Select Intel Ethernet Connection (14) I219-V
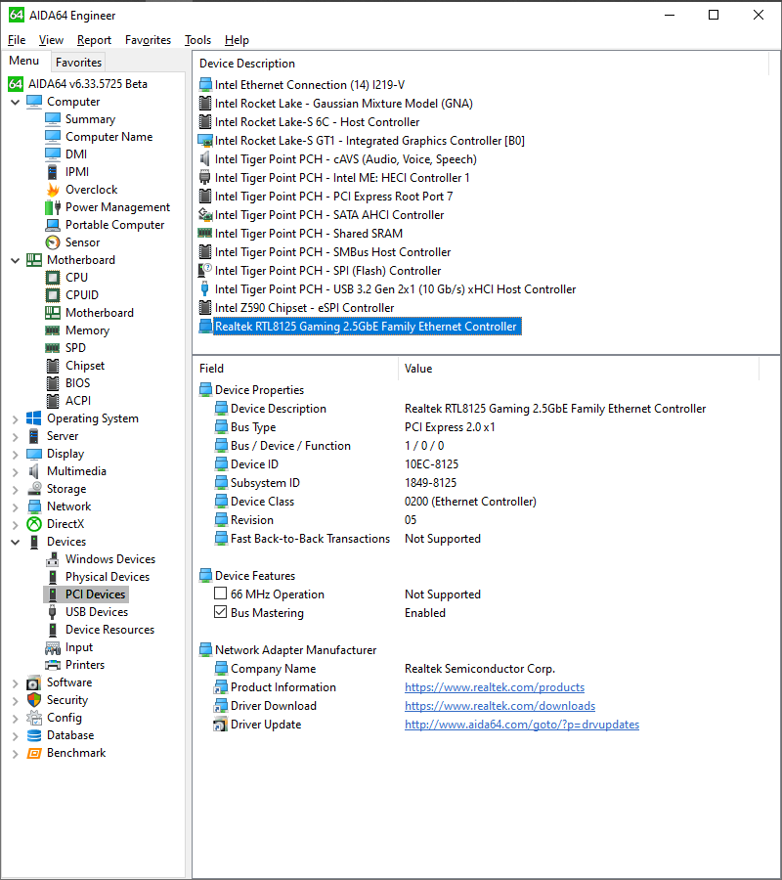The image size is (782, 880). [310, 85]
